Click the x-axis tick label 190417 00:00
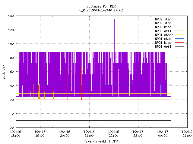Viewport: 193px width, 144px height. (x=163, y=134)
